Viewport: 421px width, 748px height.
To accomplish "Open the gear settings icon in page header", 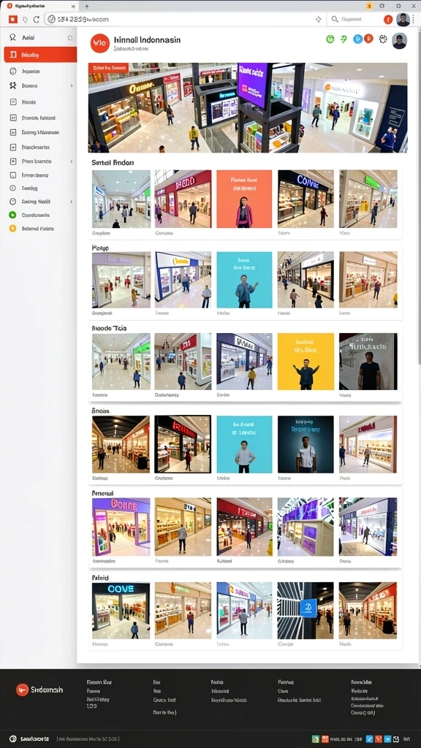I will pyautogui.click(x=383, y=39).
